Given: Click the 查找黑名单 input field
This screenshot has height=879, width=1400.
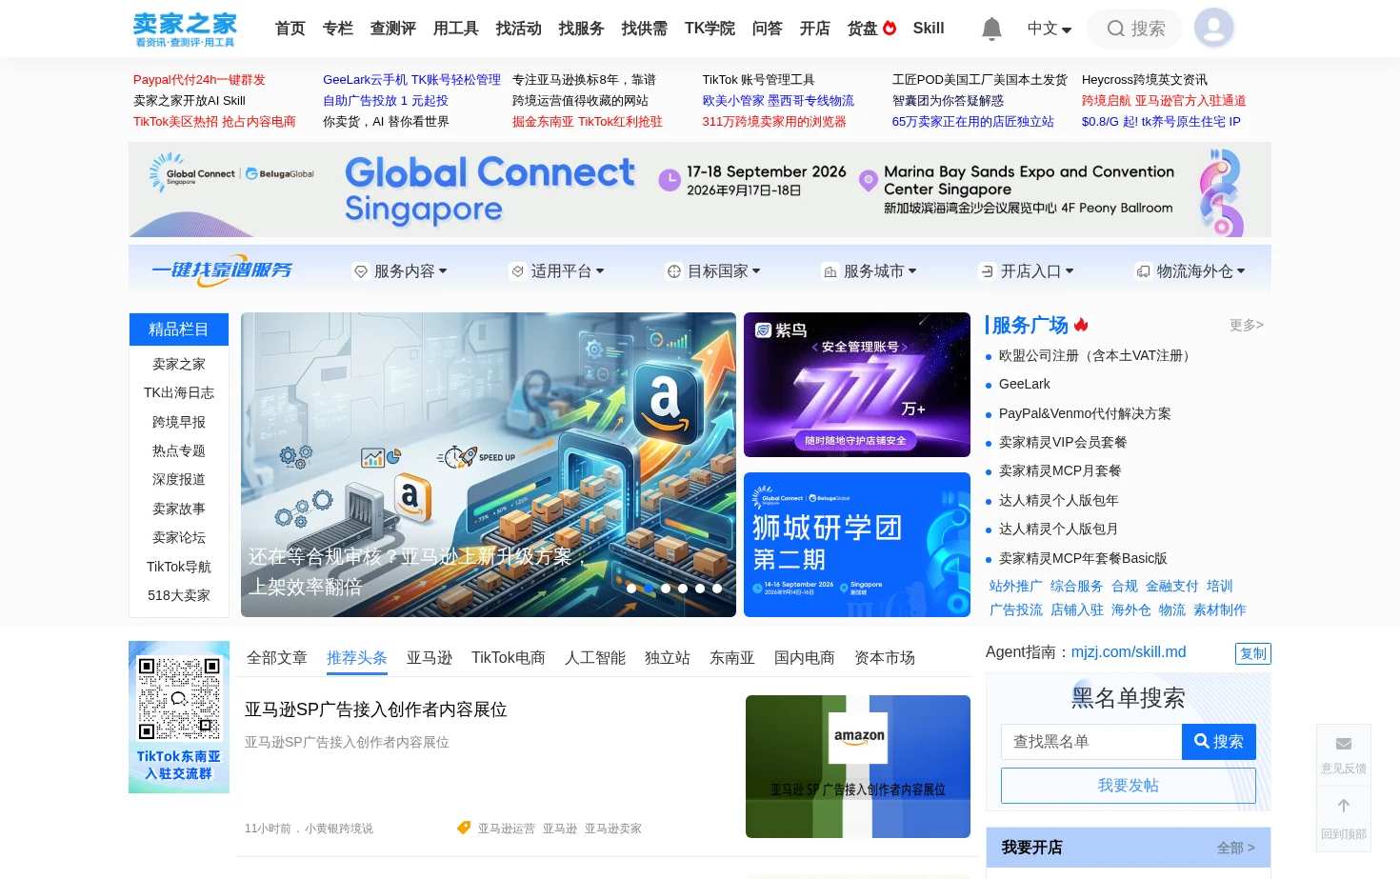Looking at the screenshot, I should (x=1091, y=742).
